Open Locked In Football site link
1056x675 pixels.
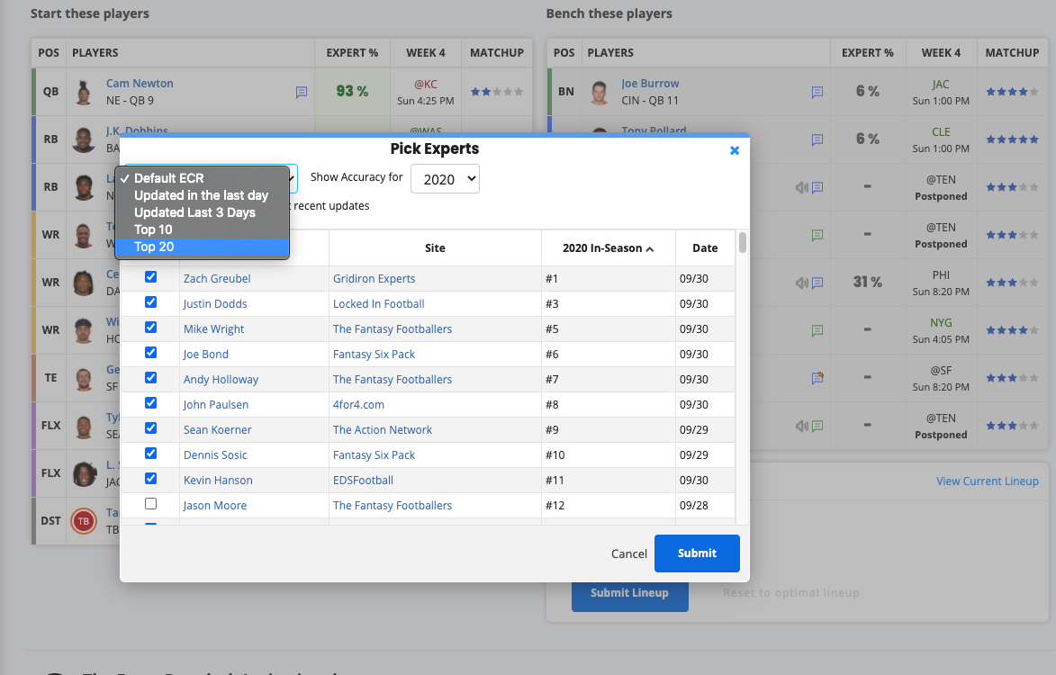click(x=378, y=304)
